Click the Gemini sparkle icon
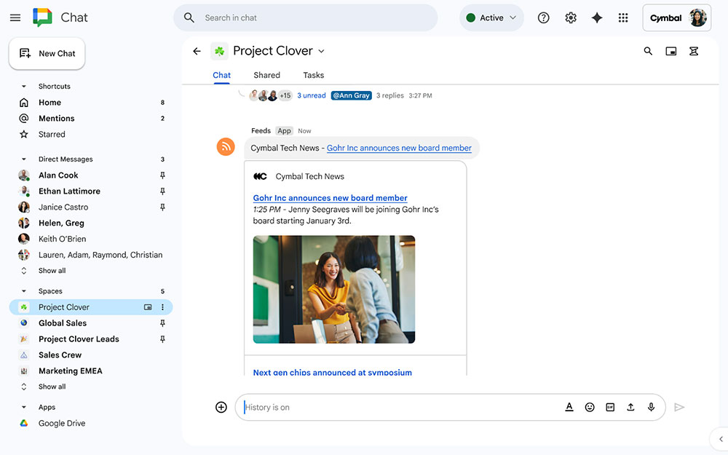Screen dimensions: 728x455 coord(597,17)
